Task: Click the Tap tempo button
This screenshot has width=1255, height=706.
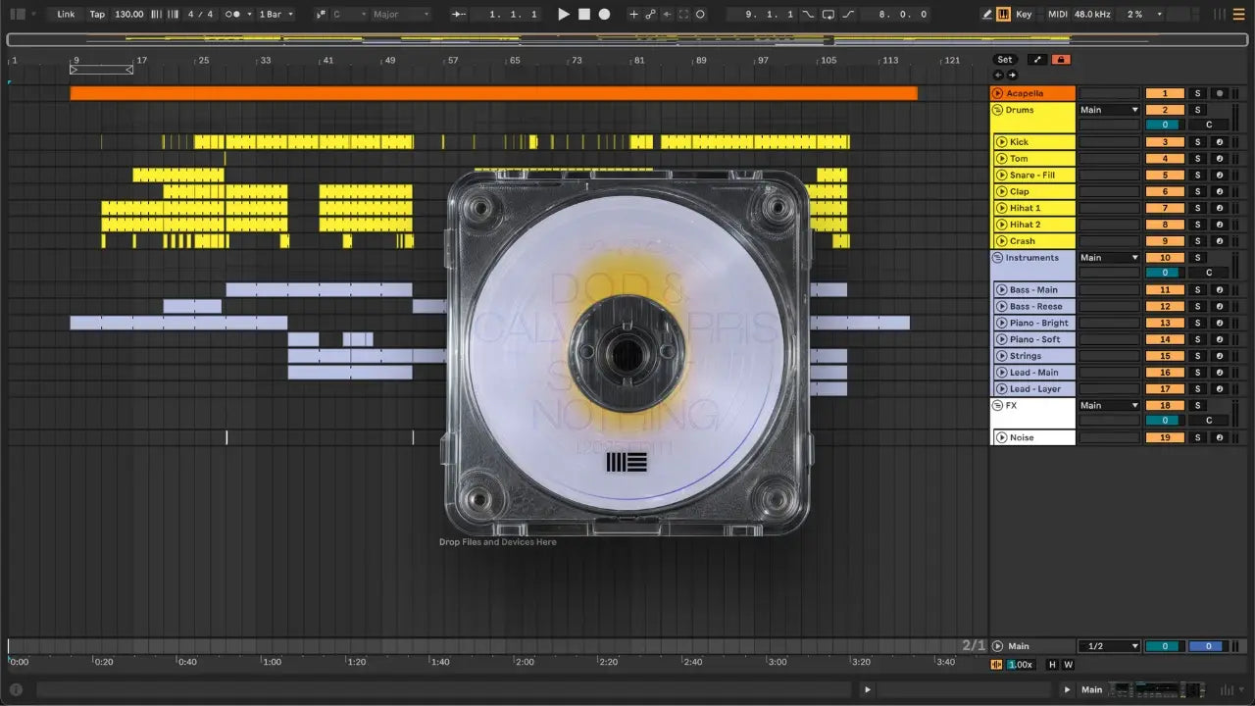Action: (97, 15)
